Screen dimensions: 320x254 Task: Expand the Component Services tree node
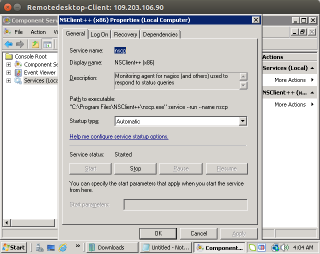pos(8,64)
